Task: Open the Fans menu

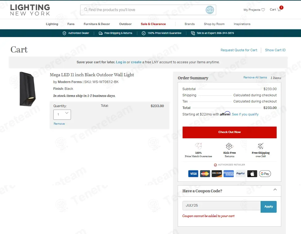Action: [71, 24]
